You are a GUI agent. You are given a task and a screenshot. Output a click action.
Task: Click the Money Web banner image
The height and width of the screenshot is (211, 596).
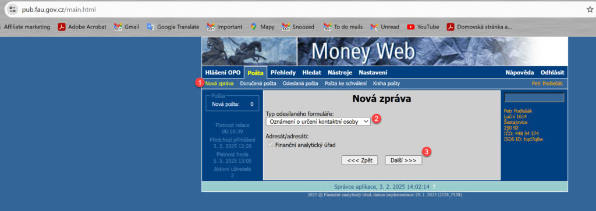pyautogui.click(x=385, y=52)
